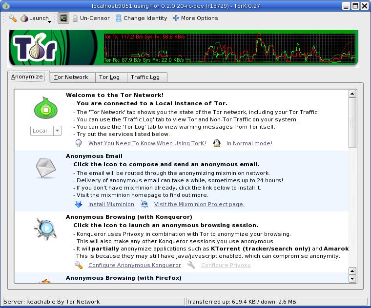371x308 pixels.
Task: Maximize the TorK window
Action: tap(355, 6)
